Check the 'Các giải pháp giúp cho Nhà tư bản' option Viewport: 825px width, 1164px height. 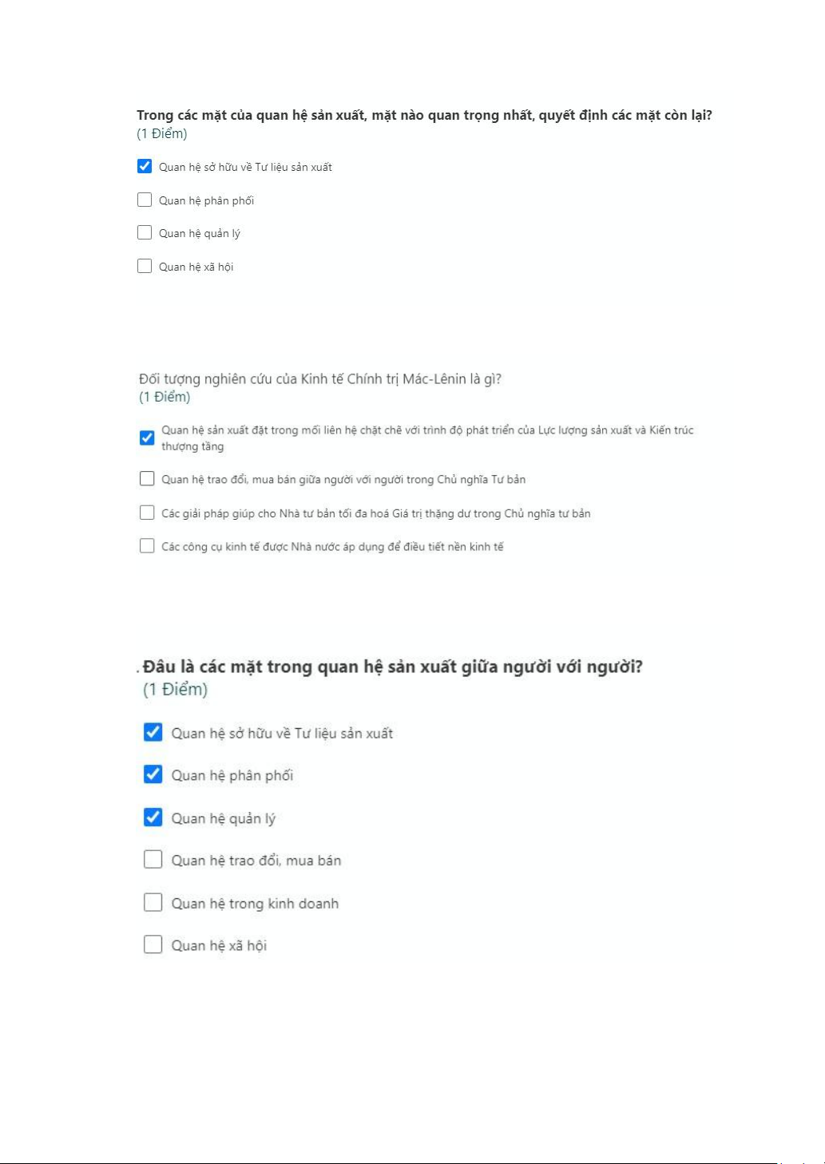click(147, 513)
